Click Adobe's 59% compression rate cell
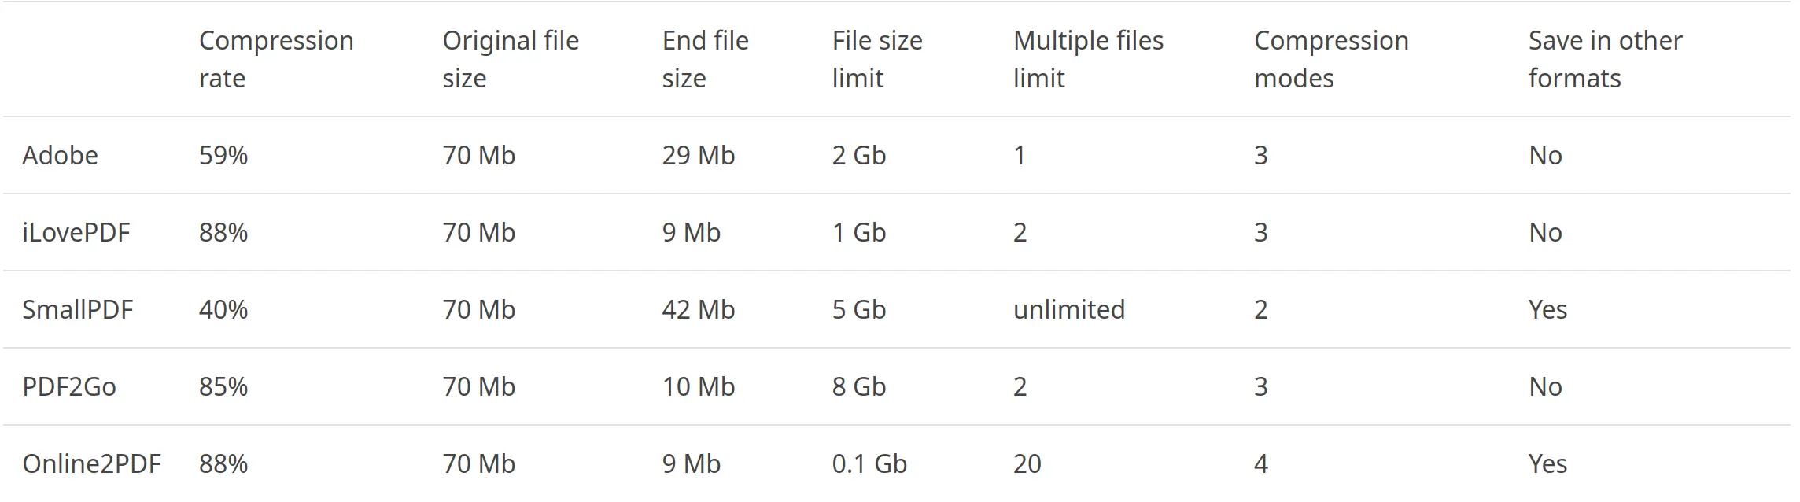This screenshot has width=1800, height=502. 223,155
